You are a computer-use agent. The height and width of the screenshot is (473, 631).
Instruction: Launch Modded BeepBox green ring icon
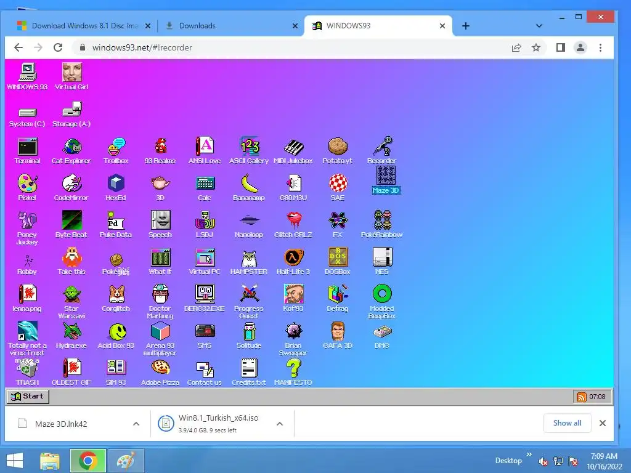381,302
